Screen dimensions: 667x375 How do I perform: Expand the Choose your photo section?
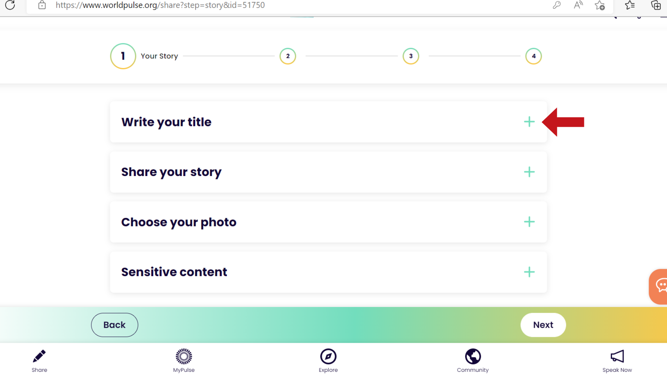[529, 222]
